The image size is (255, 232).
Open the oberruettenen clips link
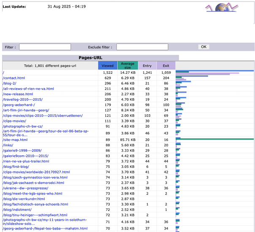[x=43, y=116]
